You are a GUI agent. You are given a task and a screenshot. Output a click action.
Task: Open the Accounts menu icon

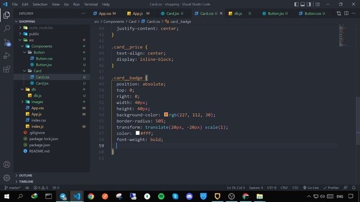pos(7,164)
